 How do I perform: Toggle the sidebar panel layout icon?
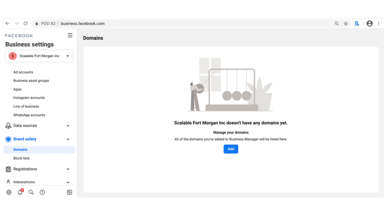coord(70,192)
